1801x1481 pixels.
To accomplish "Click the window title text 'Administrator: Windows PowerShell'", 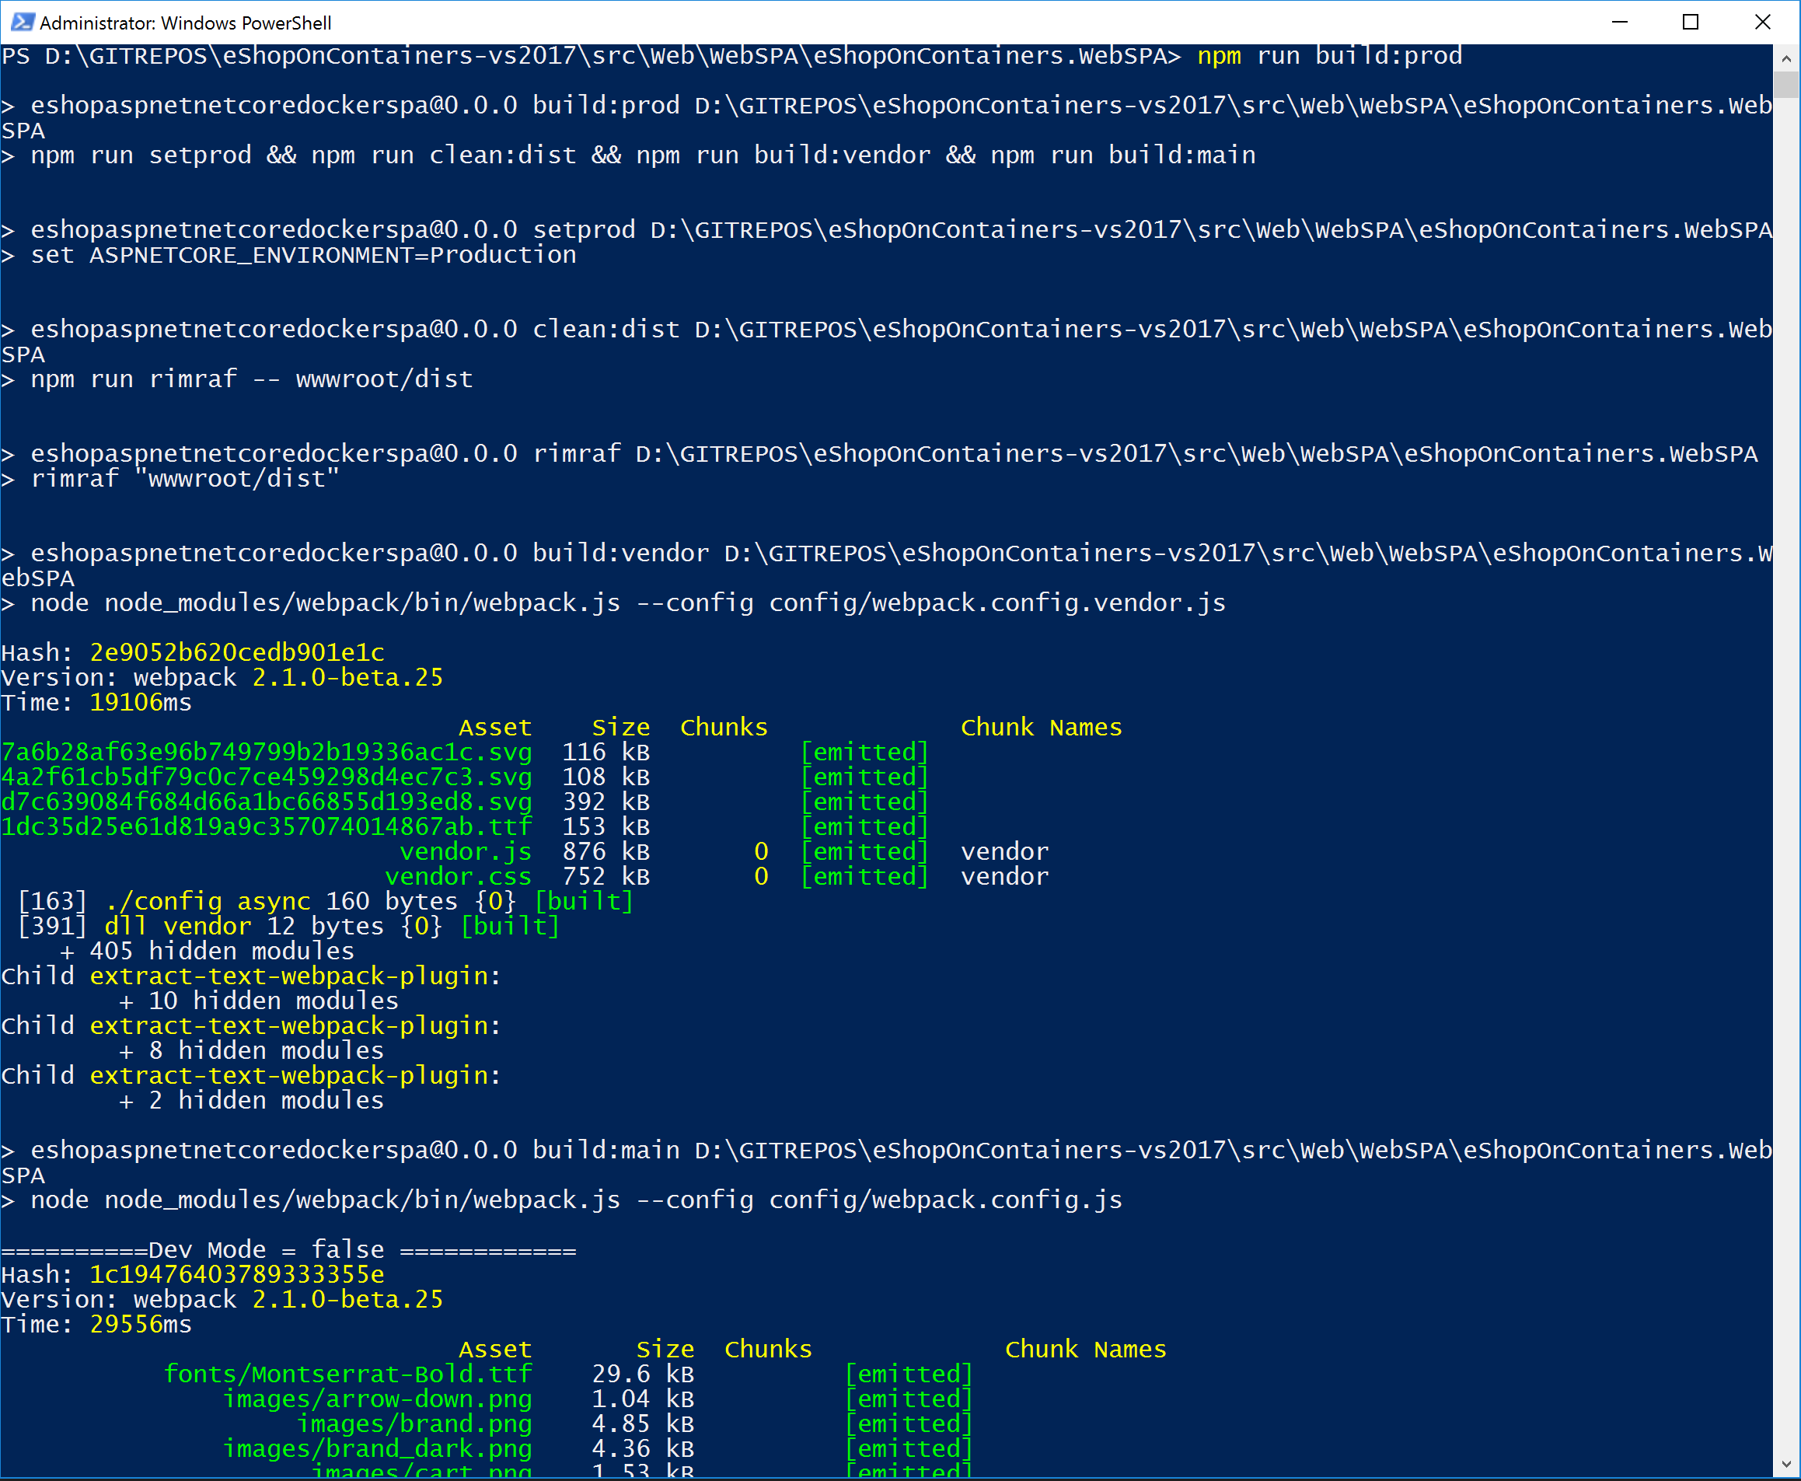I will (x=185, y=23).
